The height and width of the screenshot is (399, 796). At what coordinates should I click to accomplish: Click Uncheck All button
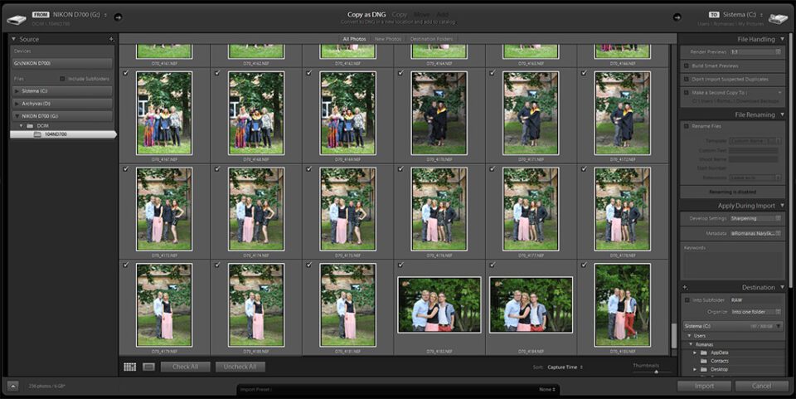240,367
